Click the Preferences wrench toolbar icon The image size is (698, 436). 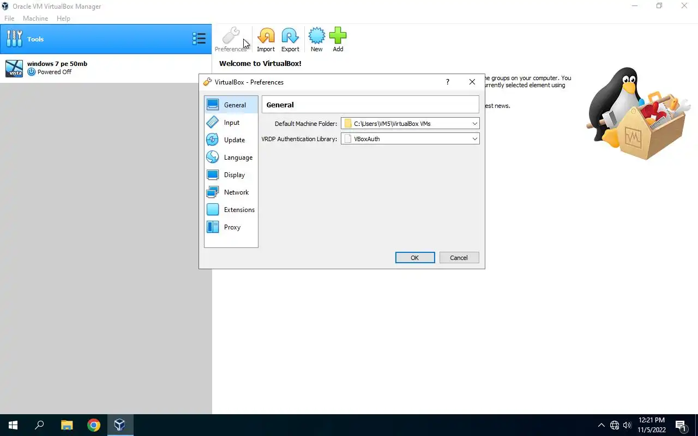click(x=231, y=40)
